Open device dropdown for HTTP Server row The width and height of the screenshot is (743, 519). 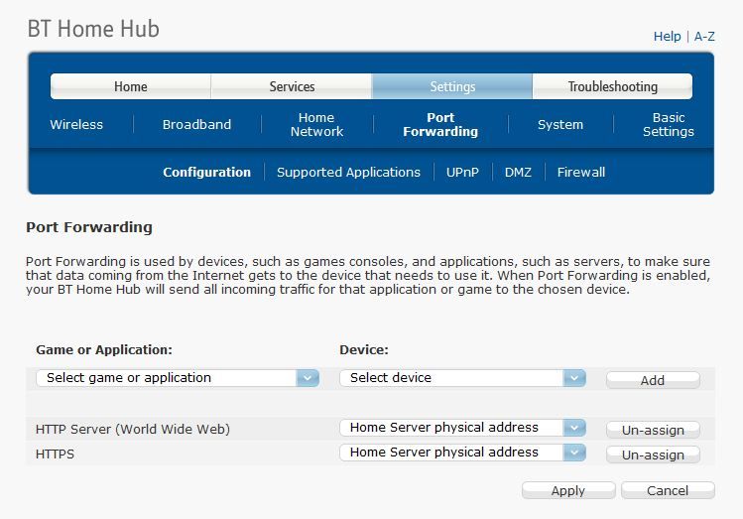pyautogui.click(x=463, y=428)
